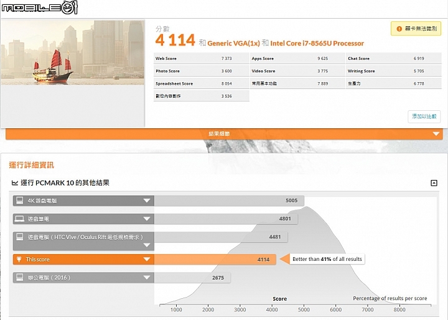Click the chart icon beside the PCMARK 10 heading

pos(14,183)
